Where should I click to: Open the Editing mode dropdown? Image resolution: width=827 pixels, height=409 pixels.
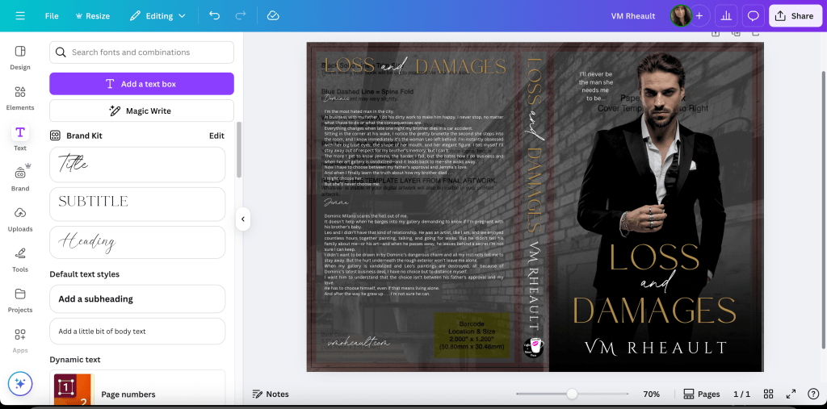click(x=157, y=15)
